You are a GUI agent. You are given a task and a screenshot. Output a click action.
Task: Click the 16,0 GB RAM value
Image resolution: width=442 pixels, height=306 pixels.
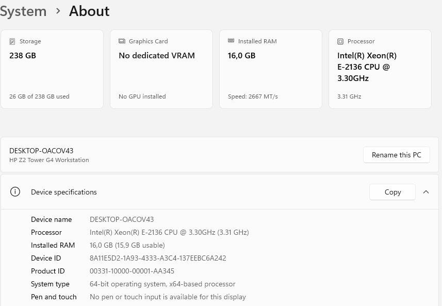pos(242,56)
